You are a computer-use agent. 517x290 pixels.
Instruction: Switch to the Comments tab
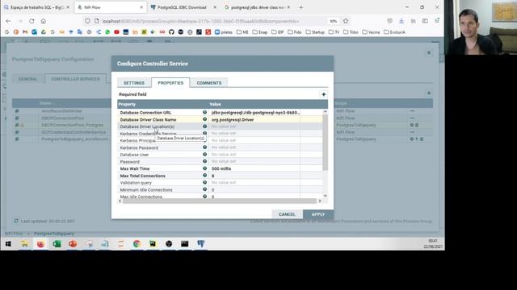click(x=209, y=83)
